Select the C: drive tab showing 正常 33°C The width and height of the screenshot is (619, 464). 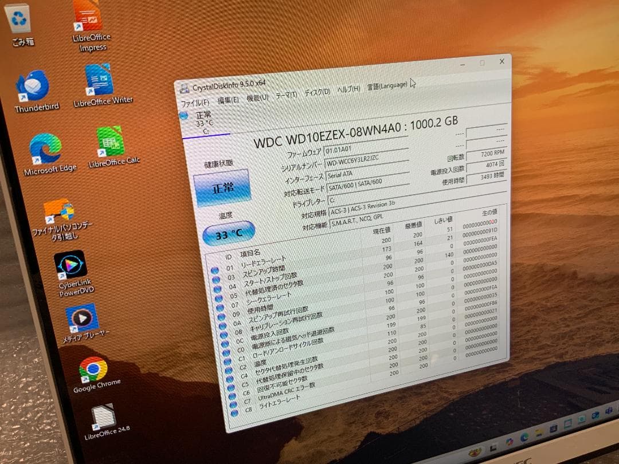pos(198,121)
